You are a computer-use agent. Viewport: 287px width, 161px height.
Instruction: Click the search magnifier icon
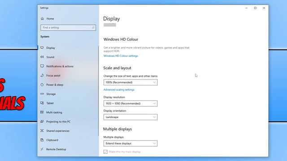point(93,28)
